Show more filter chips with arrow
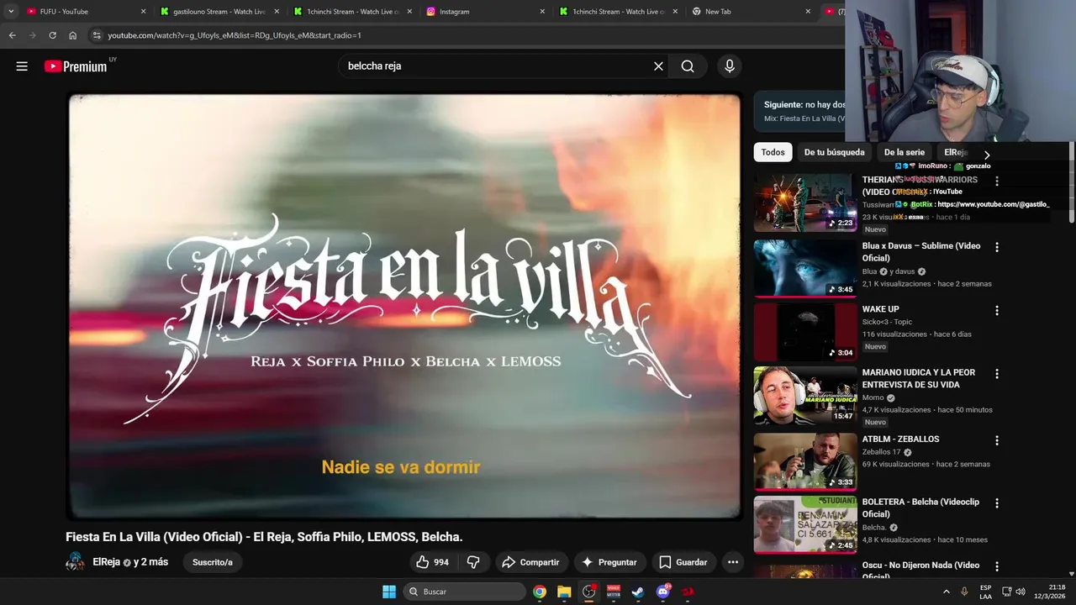 pyautogui.click(x=987, y=155)
